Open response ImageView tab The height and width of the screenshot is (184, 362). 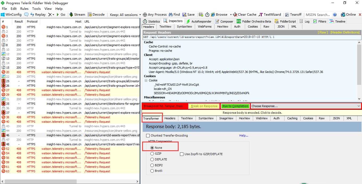tap(226, 118)
